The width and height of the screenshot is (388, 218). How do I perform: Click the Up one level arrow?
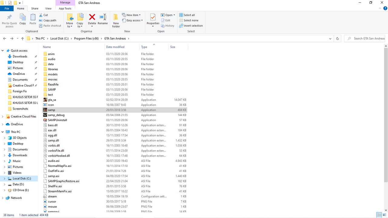[x=22, y=38]
